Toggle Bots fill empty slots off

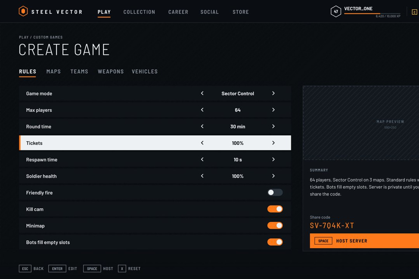pyautogui.click(x=275, y=242)
